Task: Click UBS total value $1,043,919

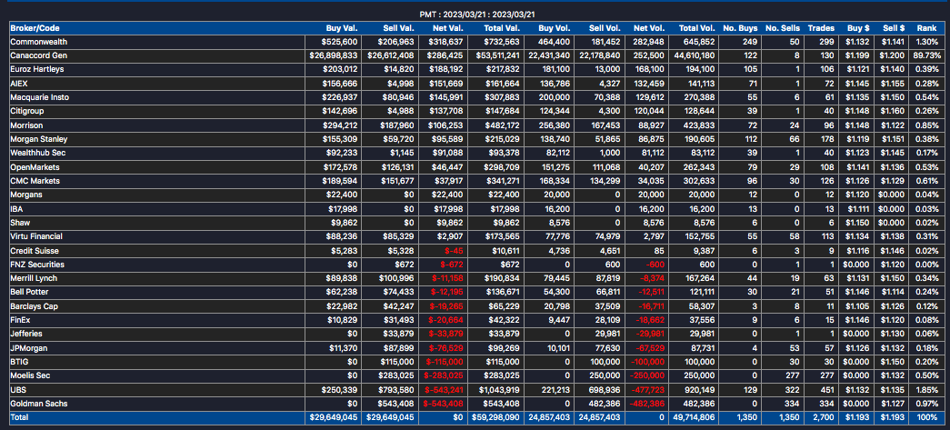Action: coord(498,389)
